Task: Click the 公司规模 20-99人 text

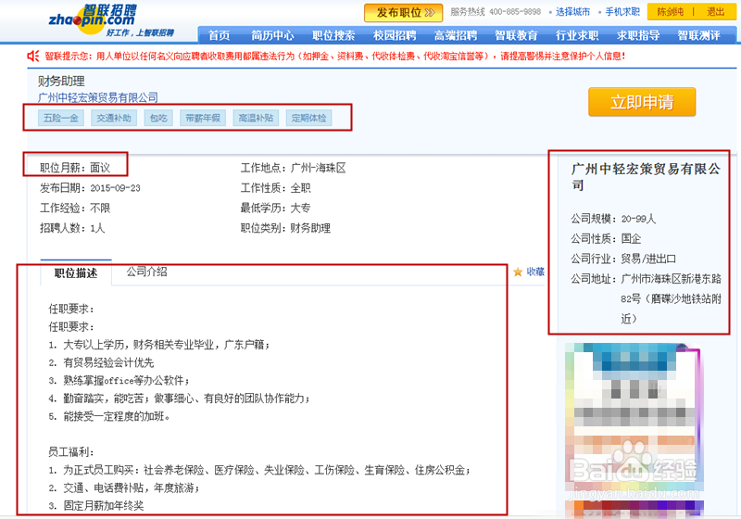Action: [x=613, y=219]
